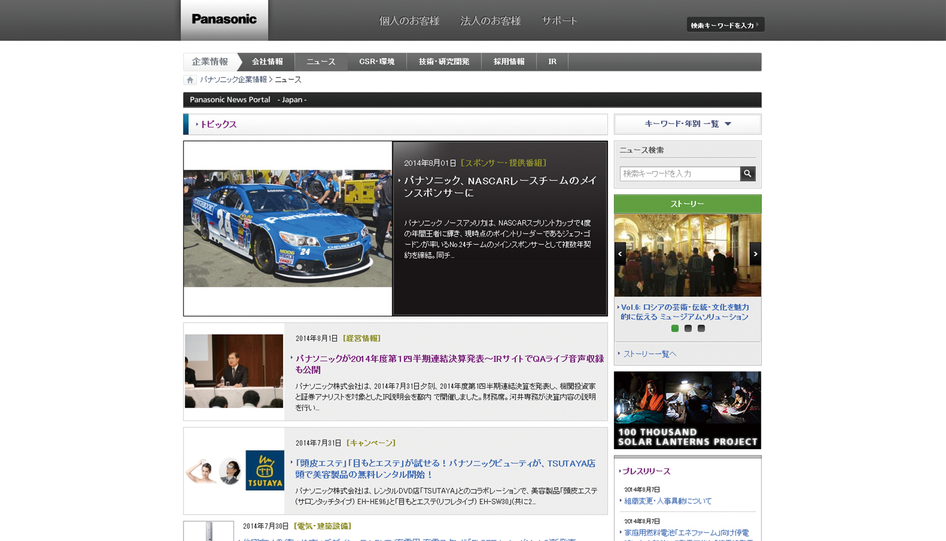Click 電気・建築設備 category tag
Viewport: 946px width, 541px height.
[323, 526]
